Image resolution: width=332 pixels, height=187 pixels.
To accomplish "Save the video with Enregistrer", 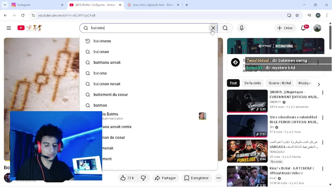I will click(196, 178).
